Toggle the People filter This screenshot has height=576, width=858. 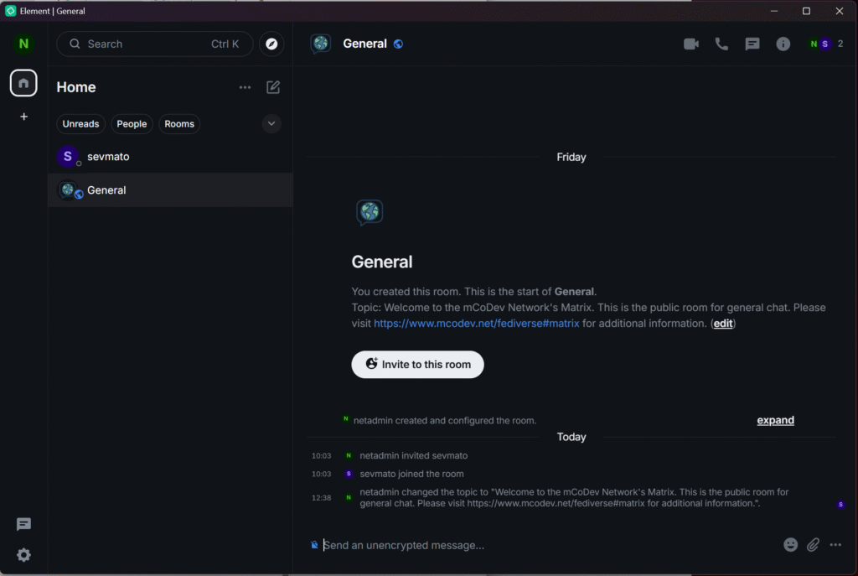(x=132, y=124)
